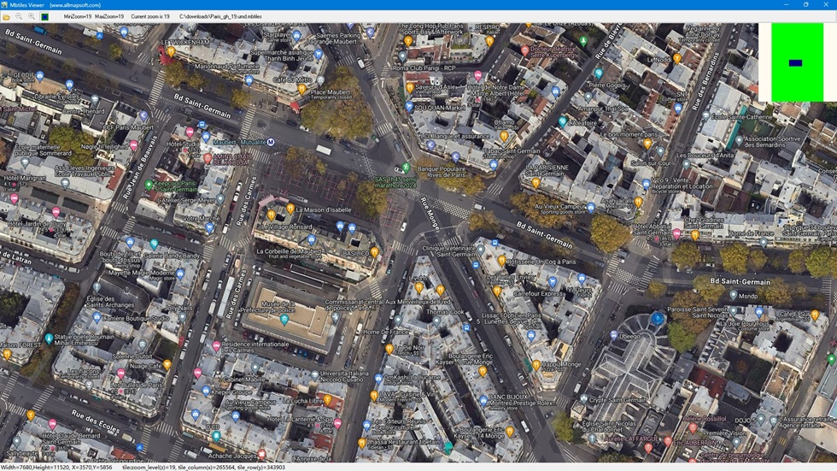Screen dimensions: 837x471
Task: Select the Carrefour Express blue pin
Action: pyautogui.click(x=553, y=282)
